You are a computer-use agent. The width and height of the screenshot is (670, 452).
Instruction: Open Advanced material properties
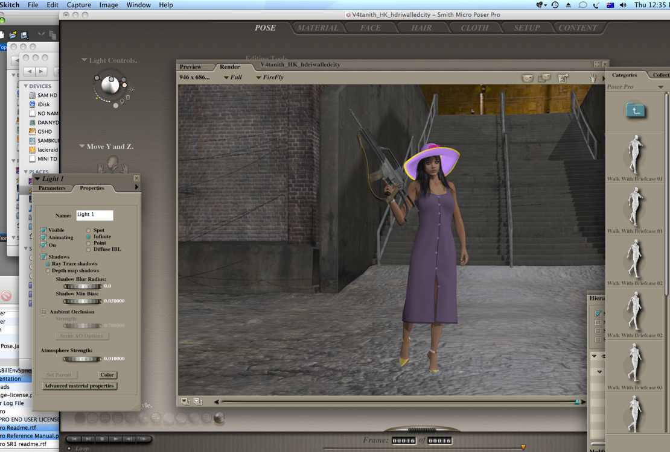click(79, 386)
